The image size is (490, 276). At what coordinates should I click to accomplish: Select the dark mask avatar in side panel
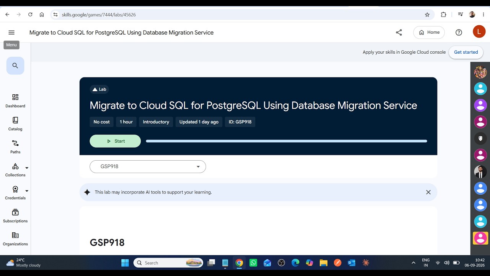click(480, 138)
